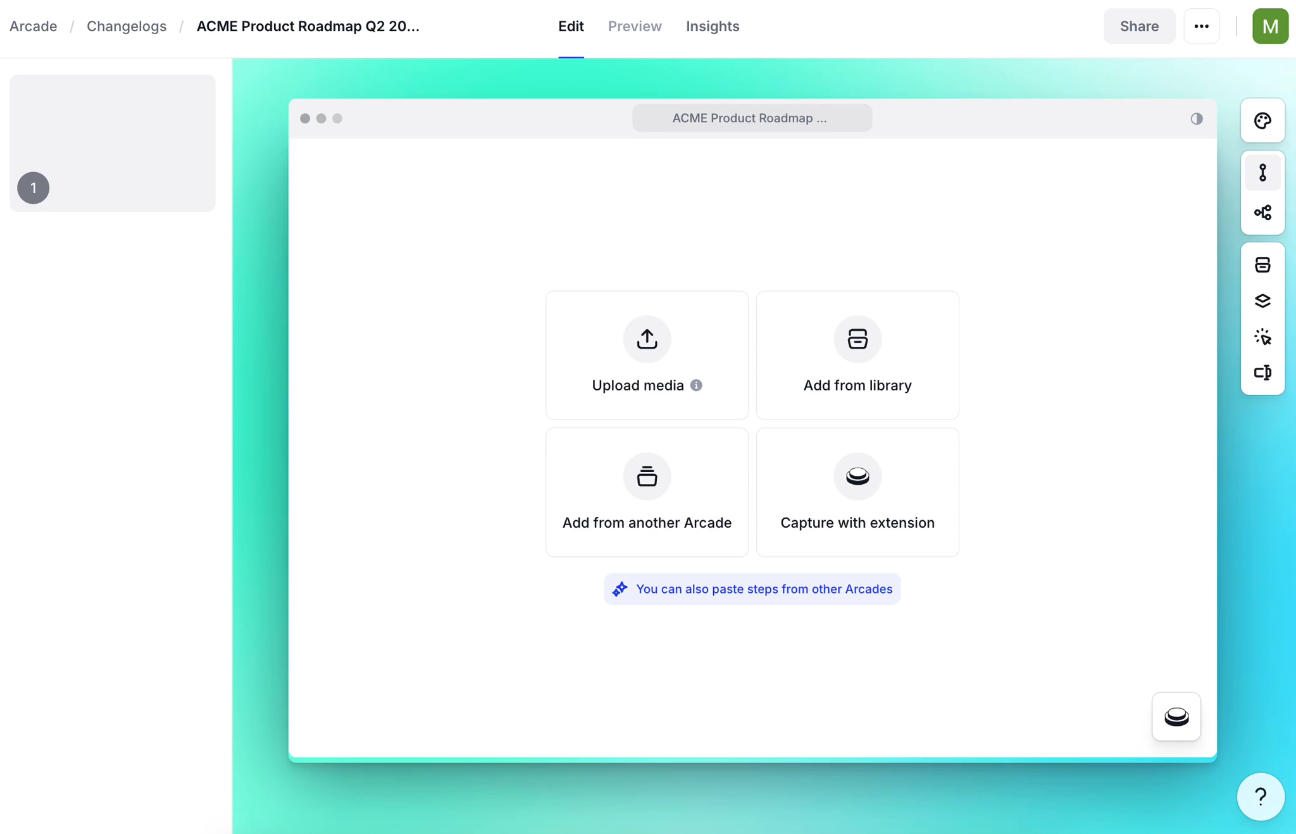Click the sparkle icon in paste hint
This screenshot has height=834, width=1296.
[x=620, y=589]
